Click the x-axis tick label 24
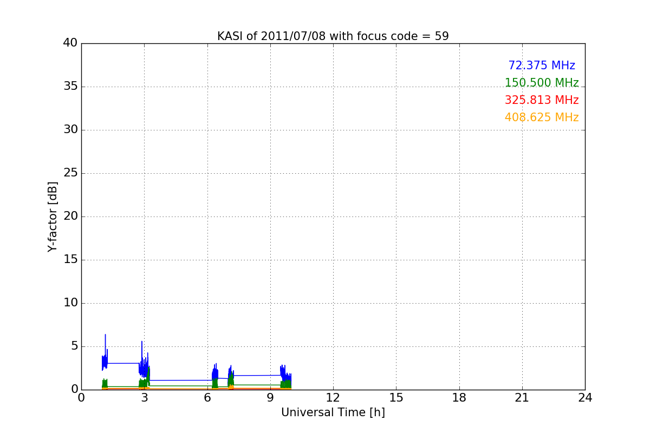Viewport: 650px width, 433px height. pyautogui.click(x=585, y=397)
